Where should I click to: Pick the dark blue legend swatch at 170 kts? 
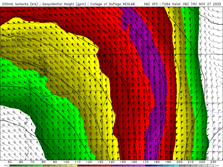[x=148, y=166]
